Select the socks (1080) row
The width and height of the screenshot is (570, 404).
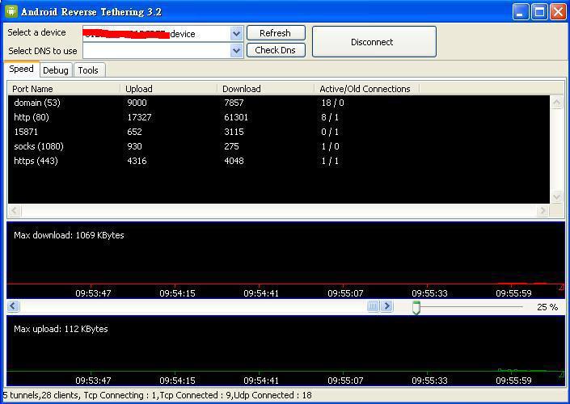coord(279,146)
